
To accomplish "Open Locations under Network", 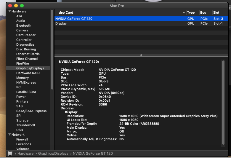I will pyautogui.click(x=24, y=144).
